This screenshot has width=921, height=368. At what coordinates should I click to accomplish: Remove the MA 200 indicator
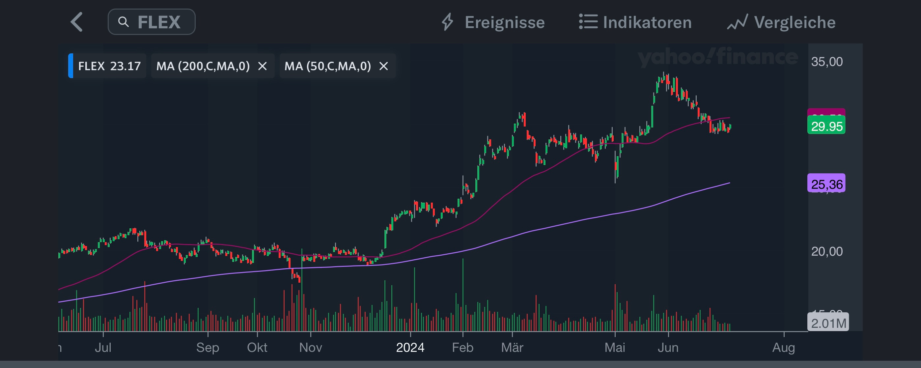263,66
